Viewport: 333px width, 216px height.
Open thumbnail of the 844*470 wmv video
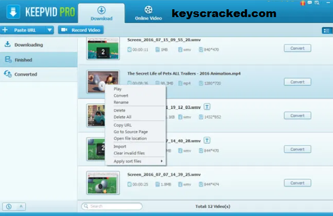click(96, 149)
